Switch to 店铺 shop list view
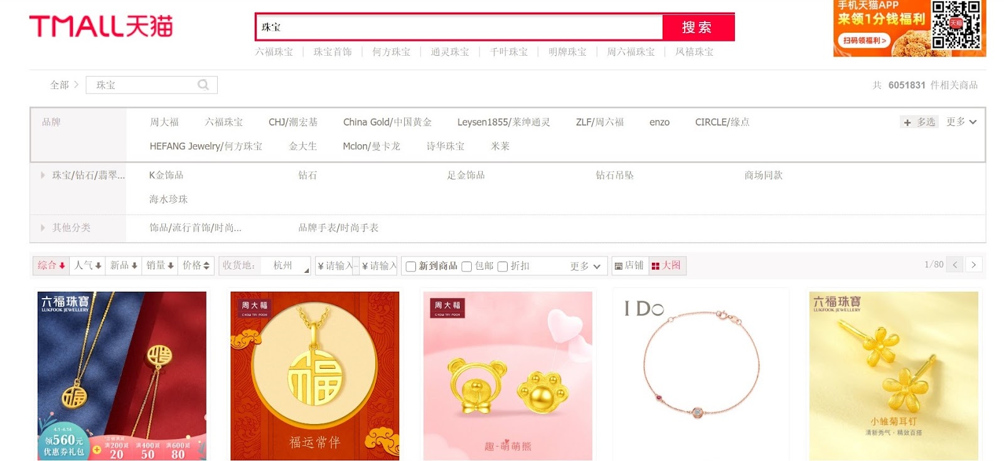 coord(629,265)
